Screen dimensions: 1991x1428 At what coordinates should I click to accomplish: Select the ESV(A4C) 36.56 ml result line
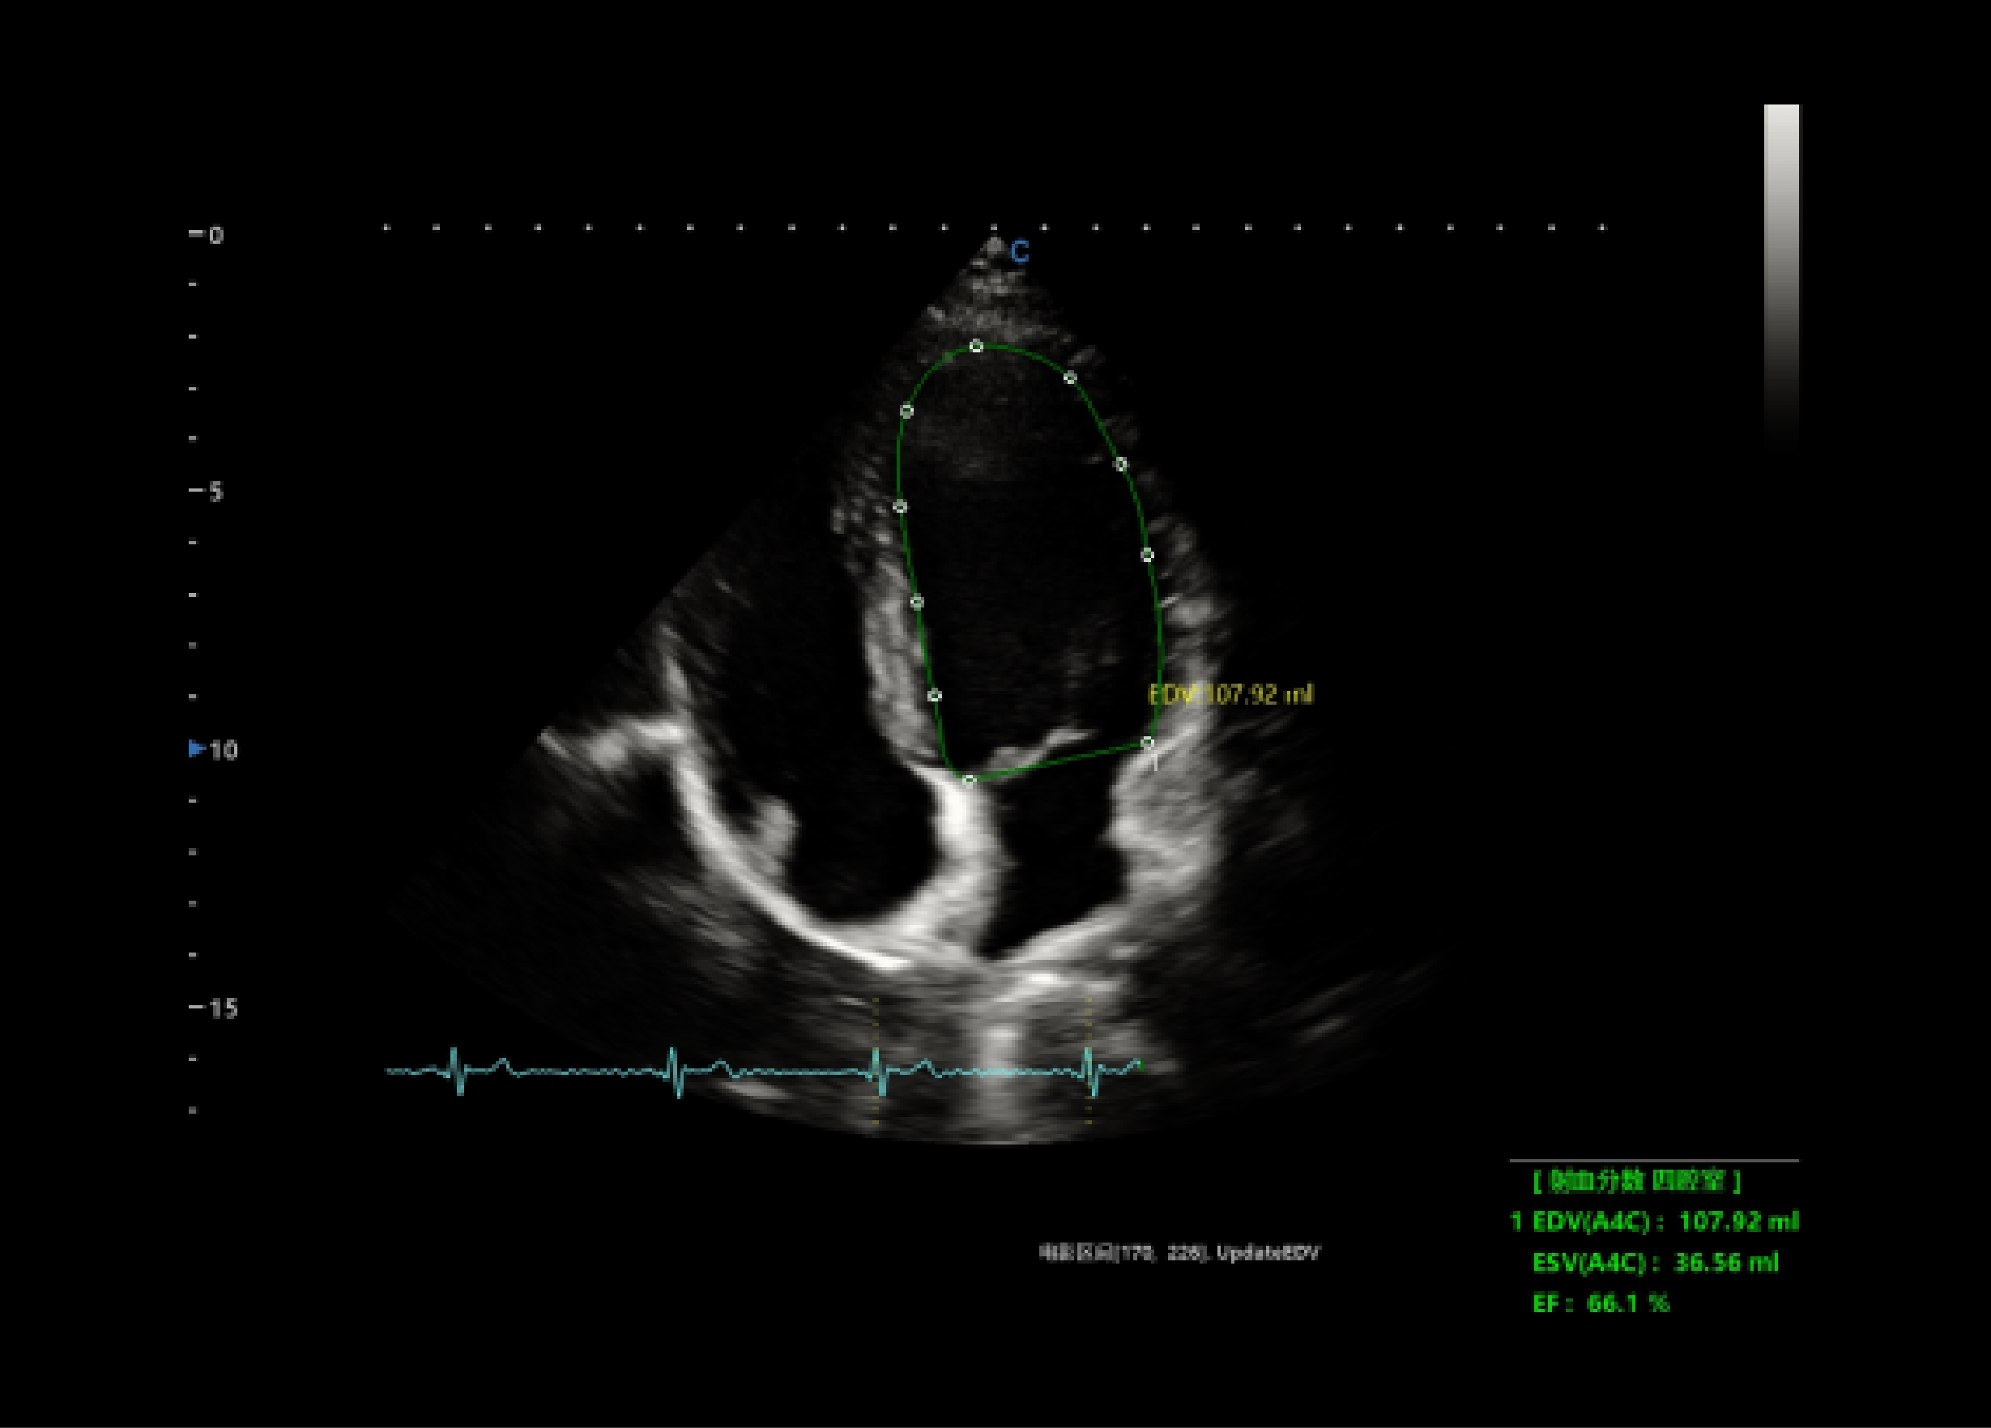click(x=1655, y=1262)
